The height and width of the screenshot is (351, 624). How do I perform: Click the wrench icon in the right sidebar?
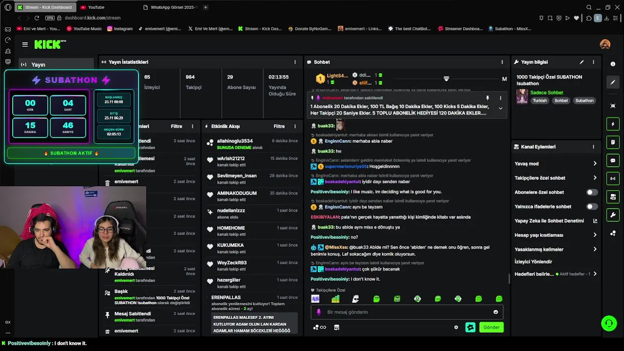(613, 215)
